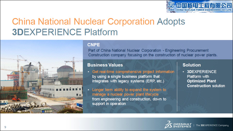The height and width of the screenshot is (131, 233).
Task: Click the Dassault Systemes logo
Action: [x=178, y=125]
